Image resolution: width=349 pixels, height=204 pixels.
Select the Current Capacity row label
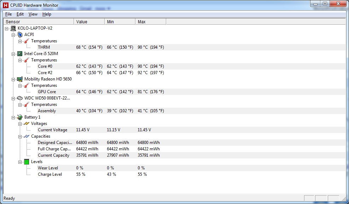coord(54,155)
